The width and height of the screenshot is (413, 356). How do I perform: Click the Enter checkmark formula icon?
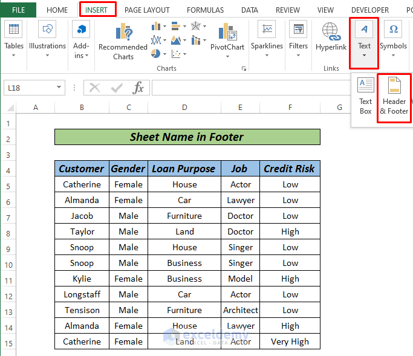pyautogui.click(x=117, y=88)
